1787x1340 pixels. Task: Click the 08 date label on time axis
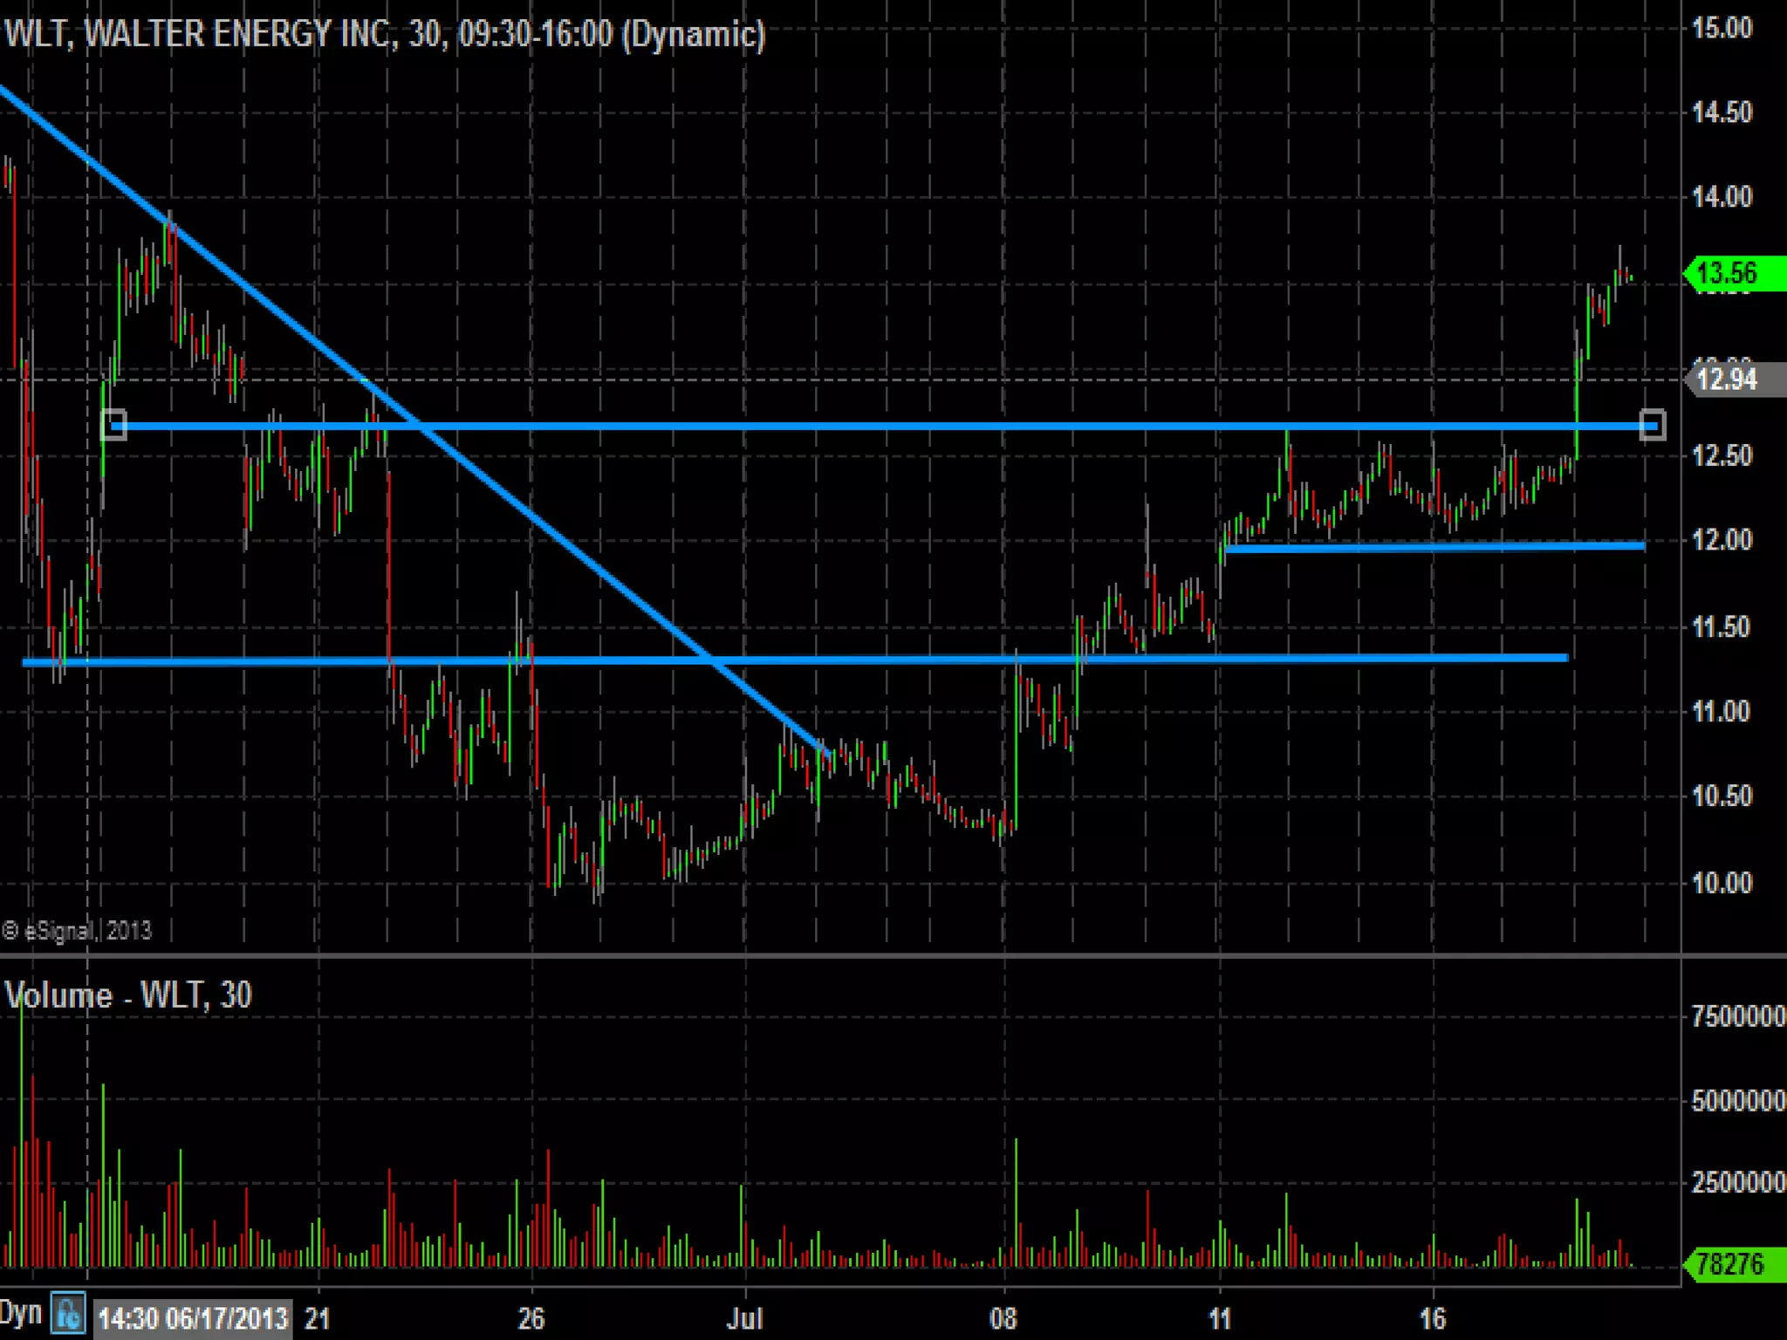pyautogui.click(x=1003, y=1317)
